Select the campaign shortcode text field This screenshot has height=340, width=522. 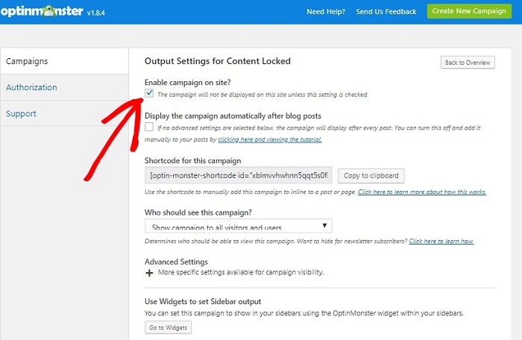coord(239,175)
